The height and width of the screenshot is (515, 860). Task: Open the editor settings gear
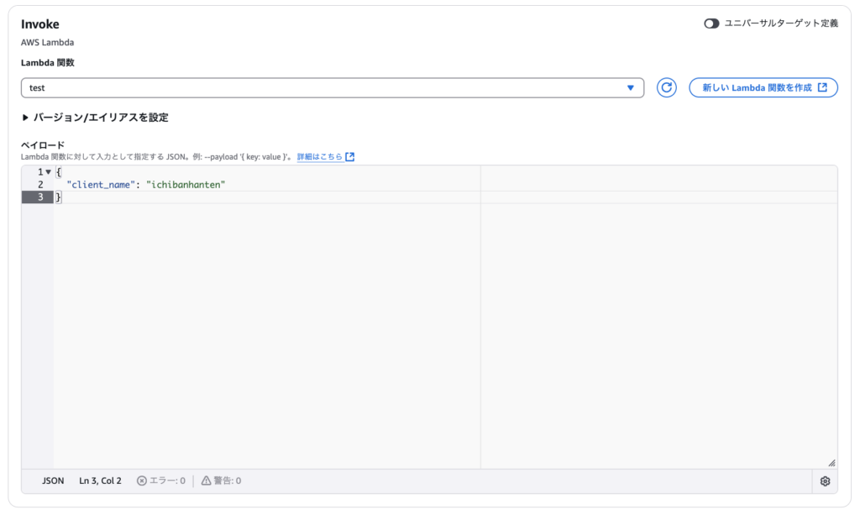(x=825, y=481)
